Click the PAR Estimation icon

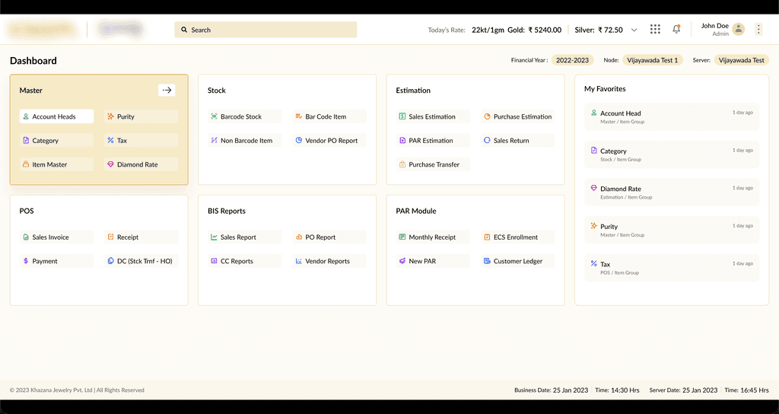point(402,140)
